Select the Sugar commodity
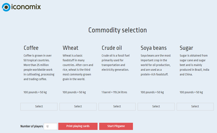This screenshot has height=133, width=217. [x=195, y=107]
